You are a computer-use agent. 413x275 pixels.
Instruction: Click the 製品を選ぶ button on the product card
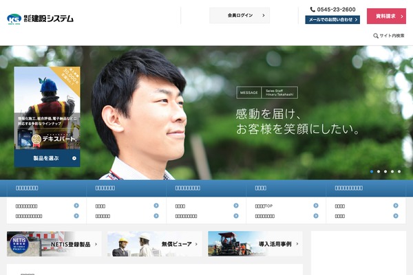[x=47, y=158]
